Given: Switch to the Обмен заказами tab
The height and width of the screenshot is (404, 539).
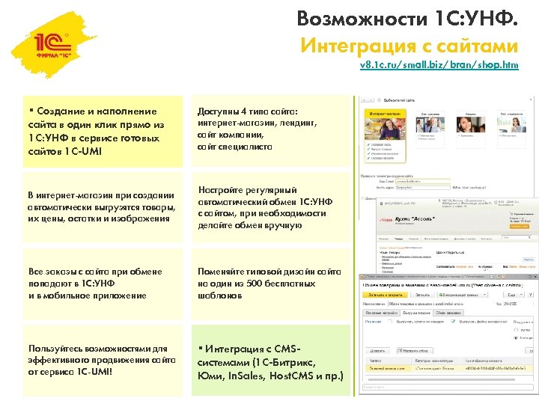Looking at the screenshot, I should (x=448, y=313).
